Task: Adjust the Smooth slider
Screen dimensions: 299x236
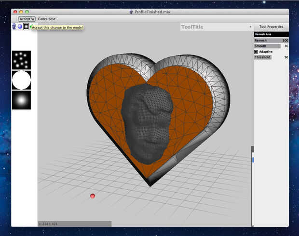Action: (x=267, y=46)
